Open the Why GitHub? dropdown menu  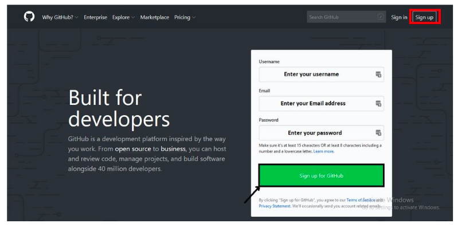click(x=60, y=17)
